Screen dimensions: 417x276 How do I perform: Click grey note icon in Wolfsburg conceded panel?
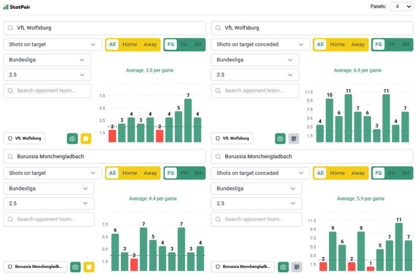tap(294, 139)
